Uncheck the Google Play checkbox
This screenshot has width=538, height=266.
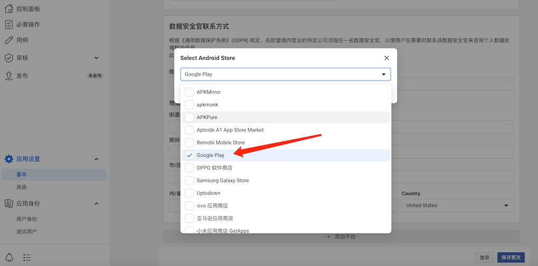tap(189, 155)
